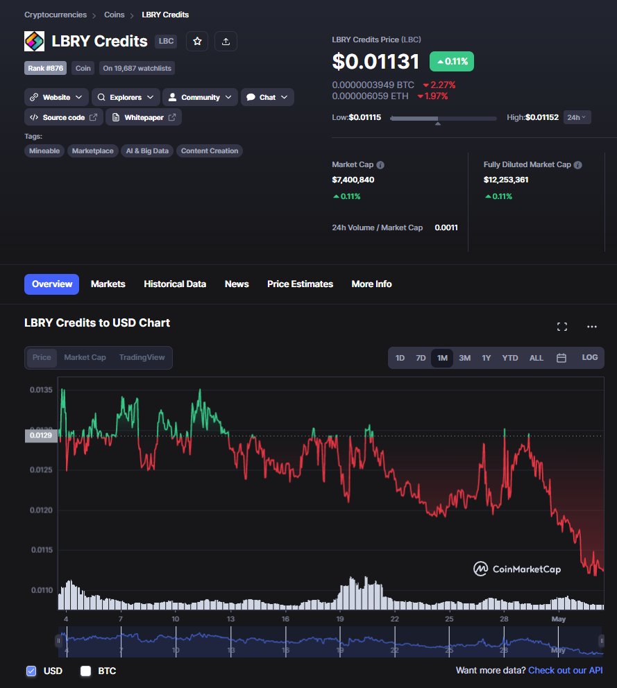Expand the Community dropdown

click(201, 97)
